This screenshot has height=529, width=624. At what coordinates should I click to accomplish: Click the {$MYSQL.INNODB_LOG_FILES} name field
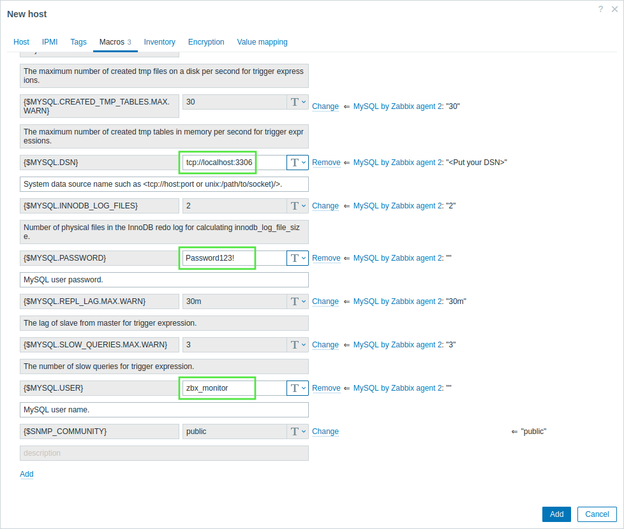pyautogui.click(x=100, y=205)
